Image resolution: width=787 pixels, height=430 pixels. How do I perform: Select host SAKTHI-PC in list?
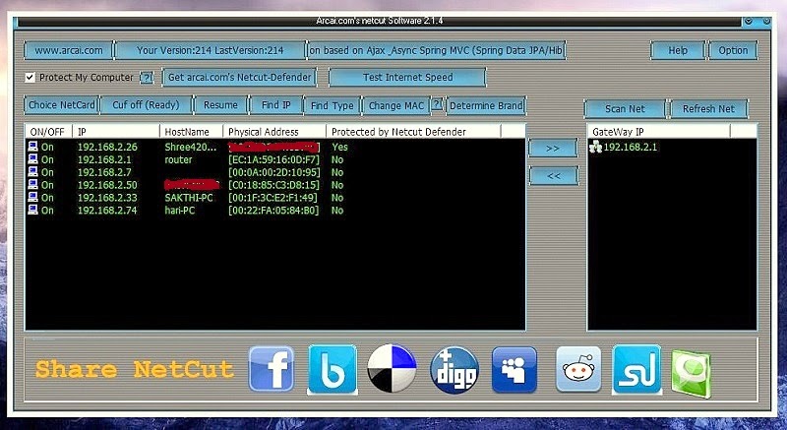pos(189,198)
